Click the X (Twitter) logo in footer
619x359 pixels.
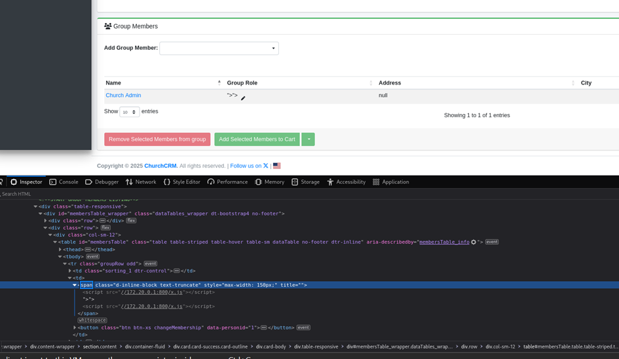[266, 166]
